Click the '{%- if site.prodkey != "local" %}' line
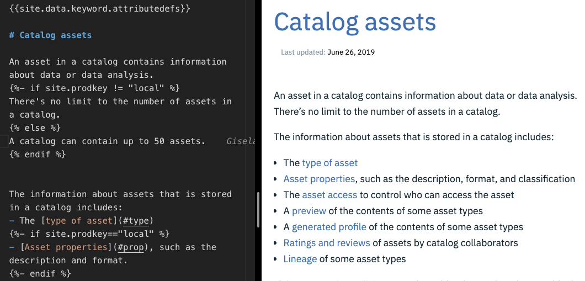The image size is (585, 281). tap(94, 88)
